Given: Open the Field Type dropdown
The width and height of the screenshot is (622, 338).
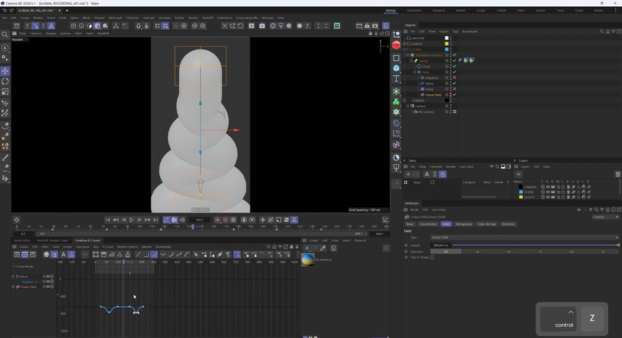Looking at the screenshot, I should tap(524, 237).
